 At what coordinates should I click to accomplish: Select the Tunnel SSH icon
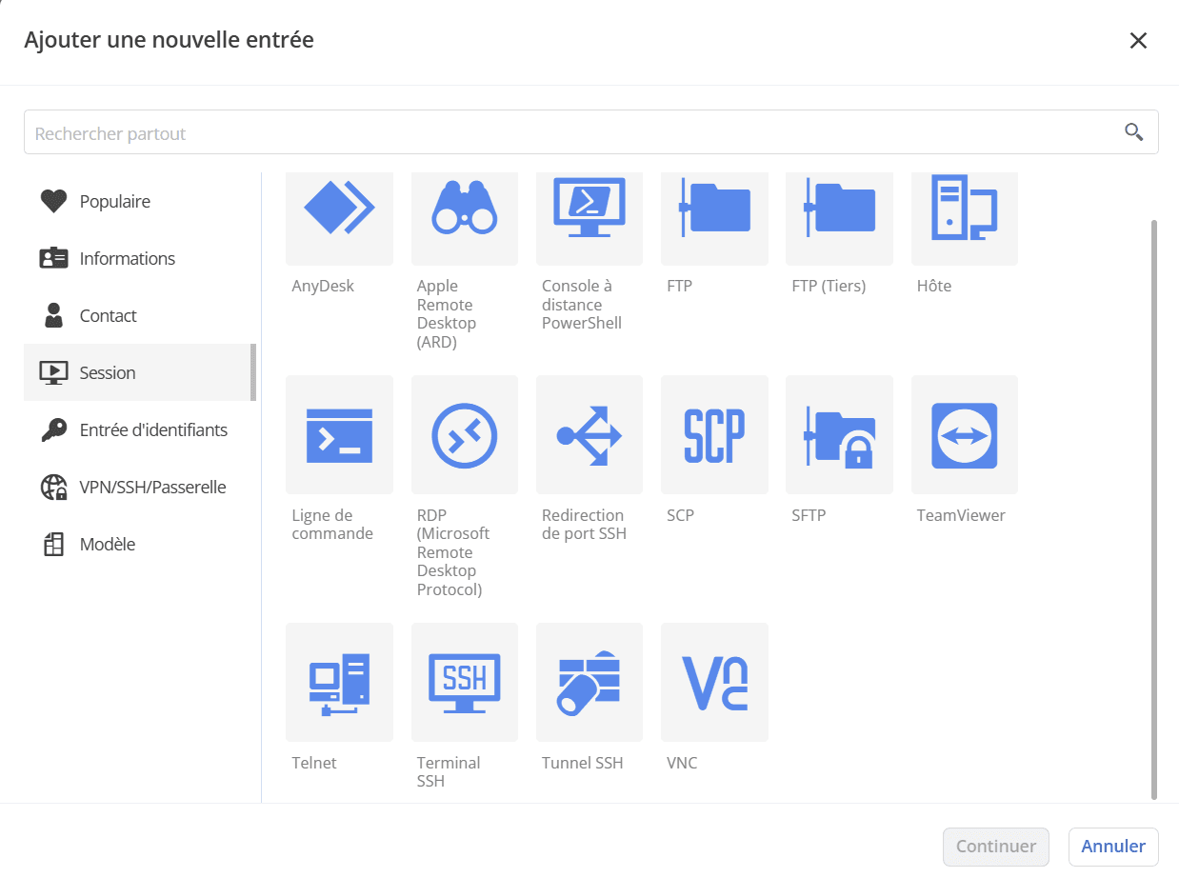(589, 683)
